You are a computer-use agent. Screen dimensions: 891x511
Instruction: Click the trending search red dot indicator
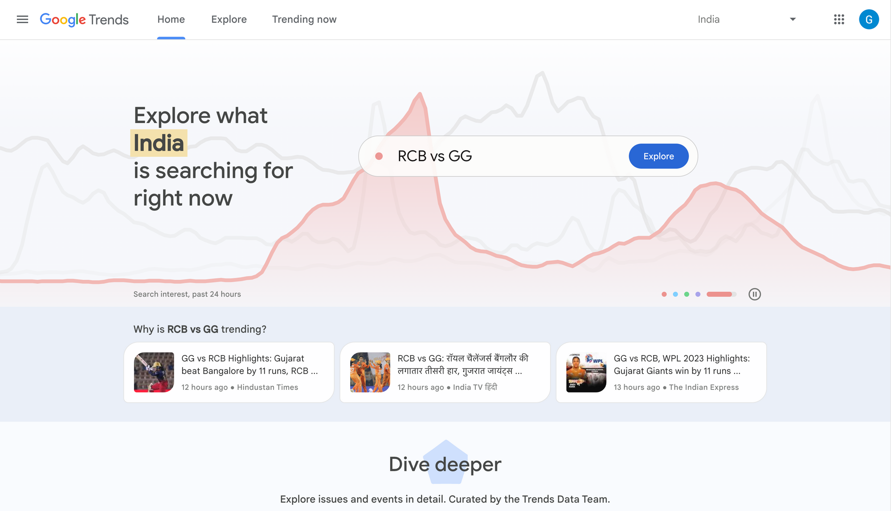click(664, 294)
